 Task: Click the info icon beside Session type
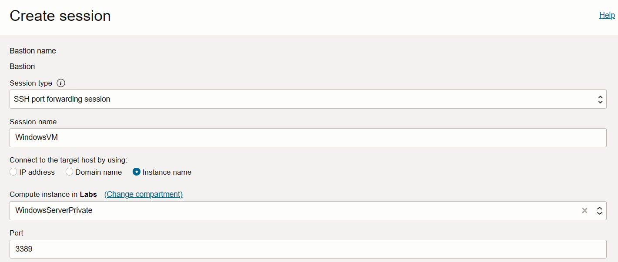[61, 83]
